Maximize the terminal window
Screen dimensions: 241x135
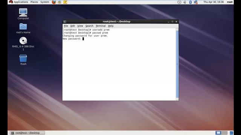point(172,22)
